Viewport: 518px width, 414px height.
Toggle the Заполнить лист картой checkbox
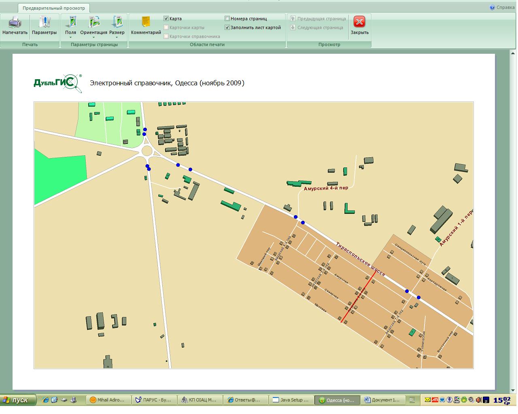(x=227, y=27)
